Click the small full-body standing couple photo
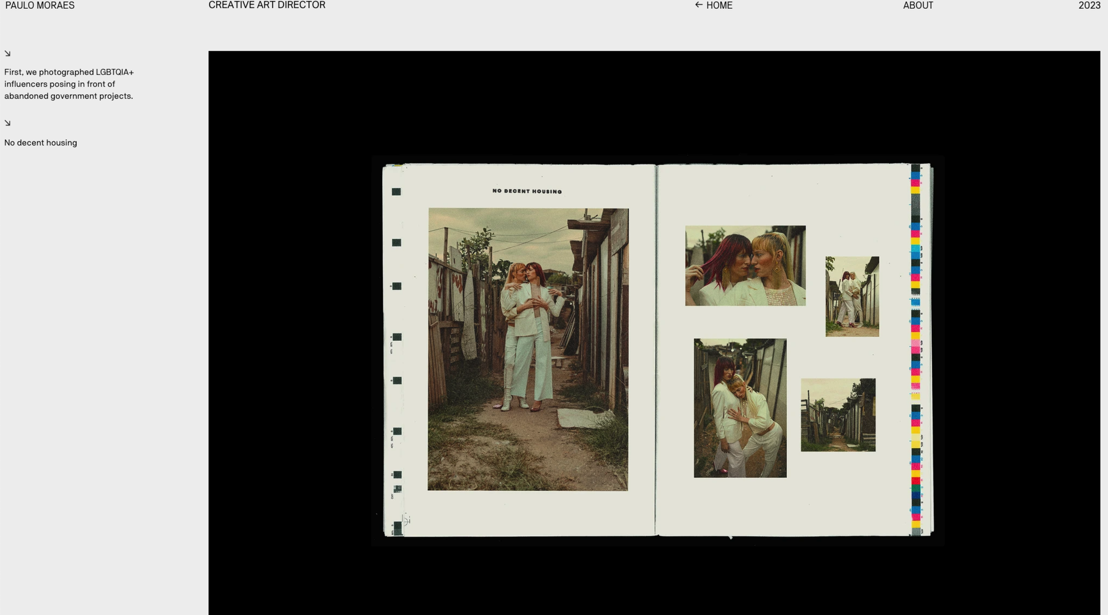This screenshot has height=615, width=1108. (852, 296)
